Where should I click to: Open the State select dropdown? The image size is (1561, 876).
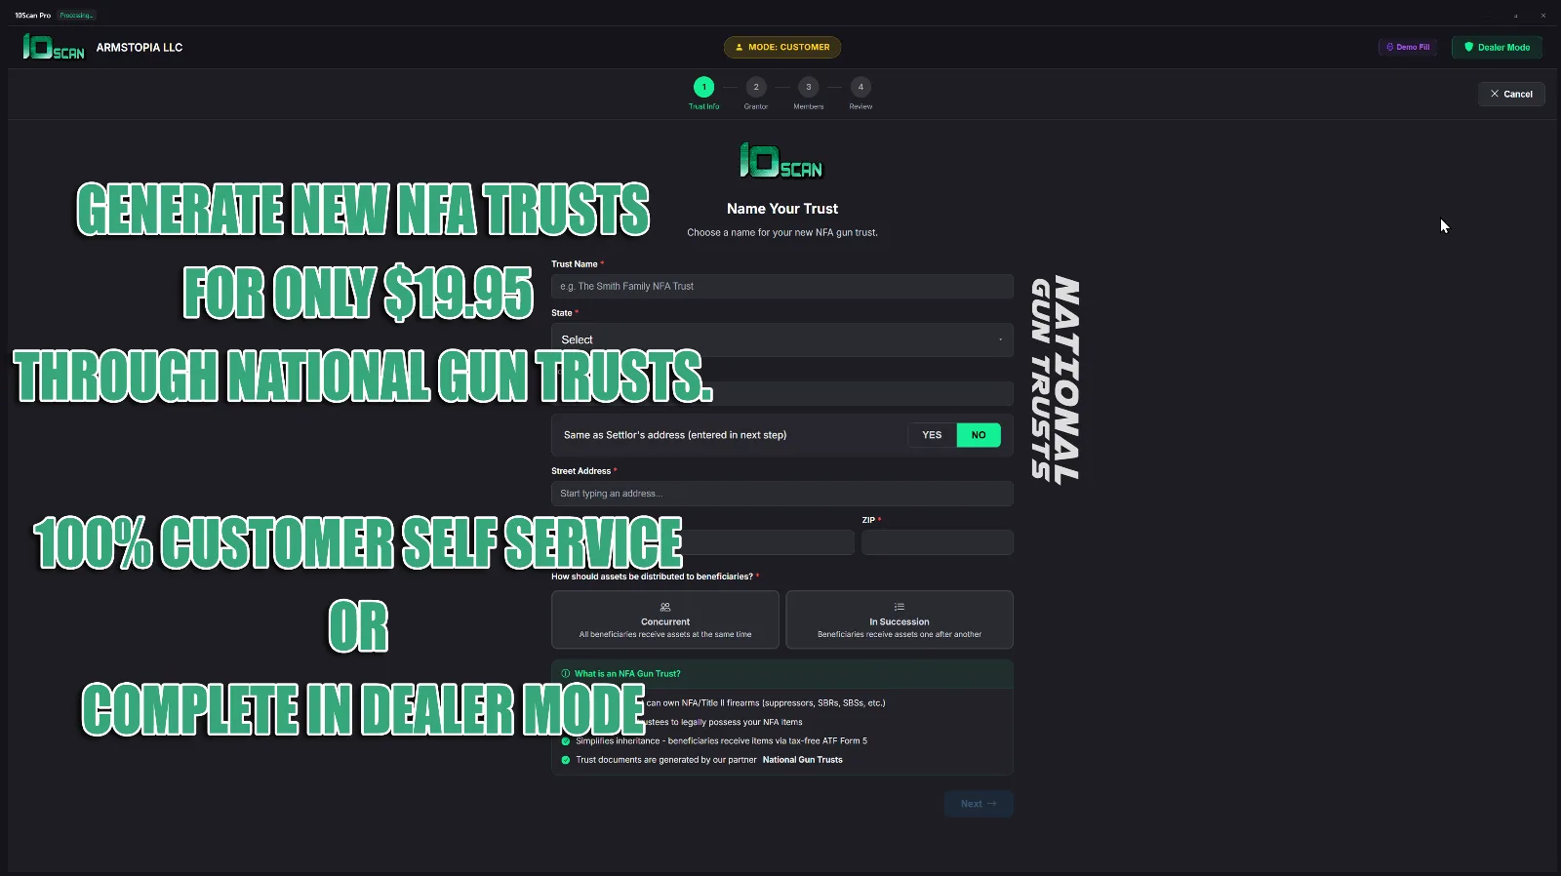tap(781, 339)
